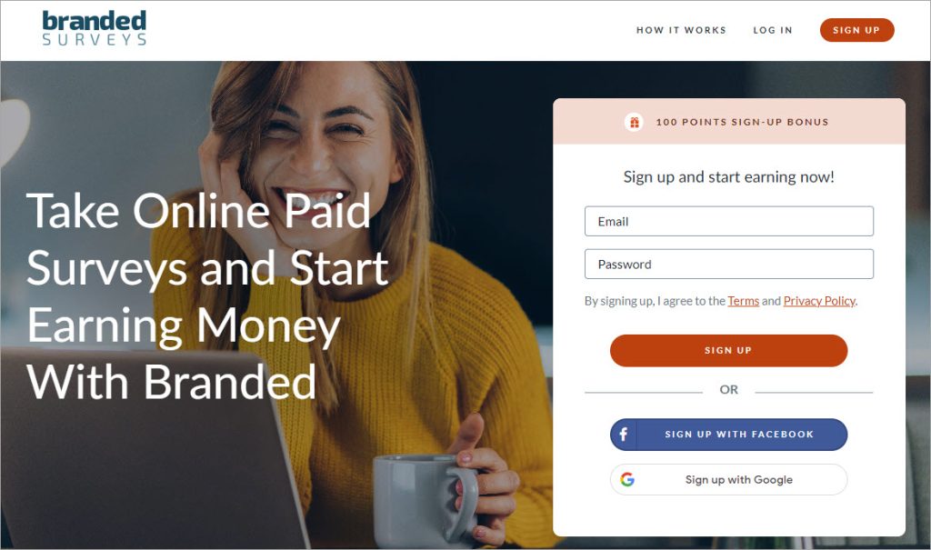Click the hero headline about paid surveys
Viewport: 931px width, 550px height.
pyautogui.click(x=207, y=295)
